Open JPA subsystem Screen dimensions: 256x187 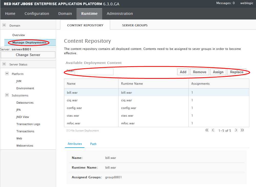[18, 110]
